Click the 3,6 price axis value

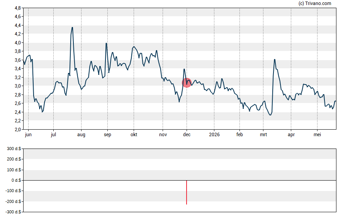coord(18,60)
